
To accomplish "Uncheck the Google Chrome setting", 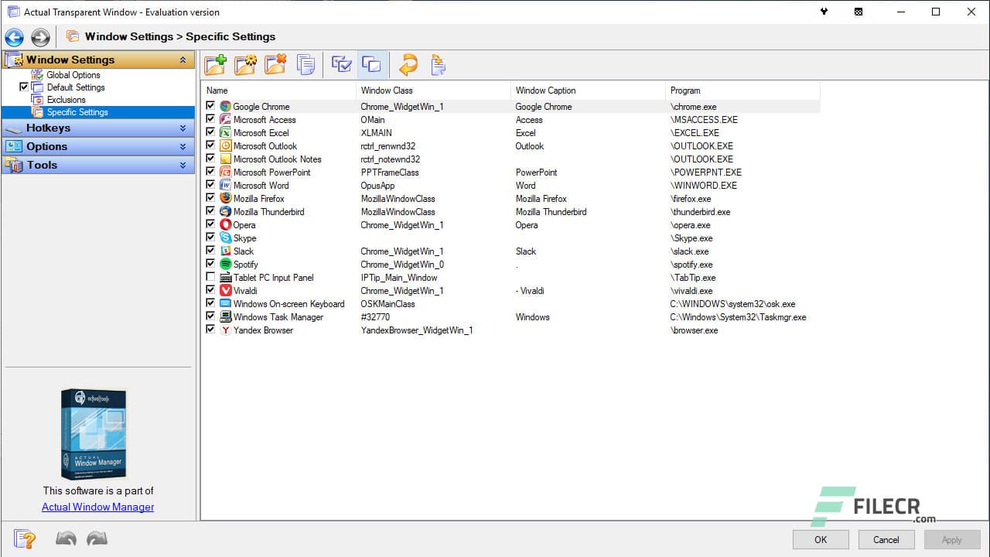I will [210, 106].
